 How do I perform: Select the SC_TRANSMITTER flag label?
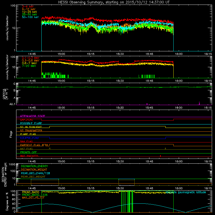tap(31, 131)
